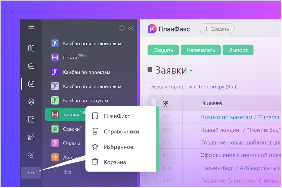The image size is (282, 188).
Task: Open the stacked layers icon in the rail
Action: pyautogui.click(x=31, y=102)
